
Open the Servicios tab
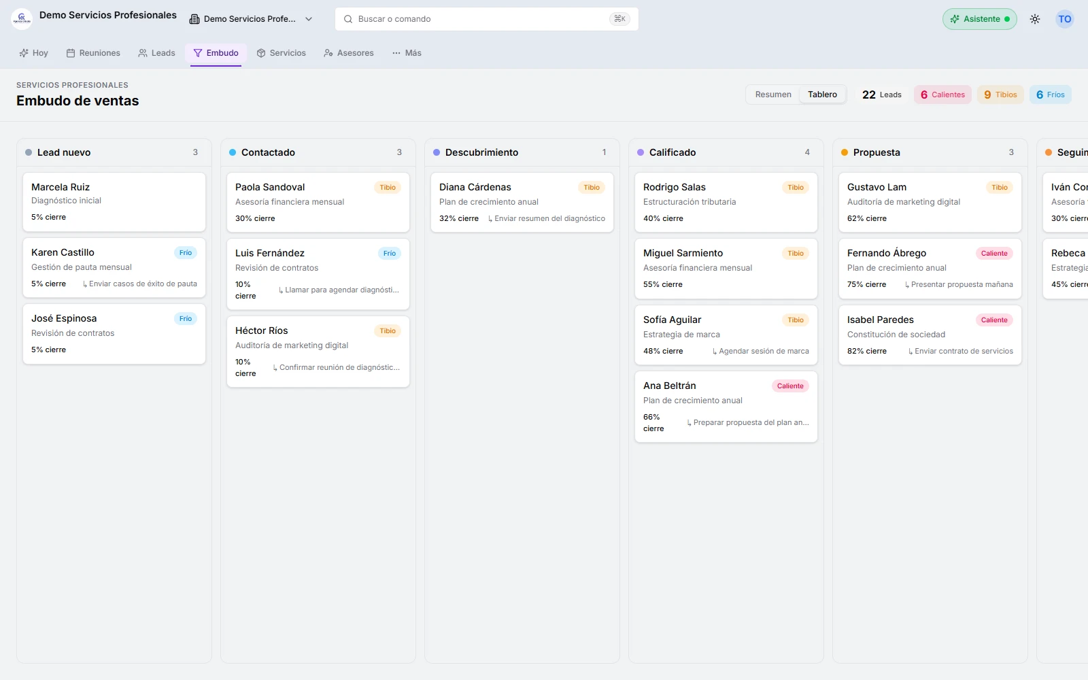[x=282, y=53]
